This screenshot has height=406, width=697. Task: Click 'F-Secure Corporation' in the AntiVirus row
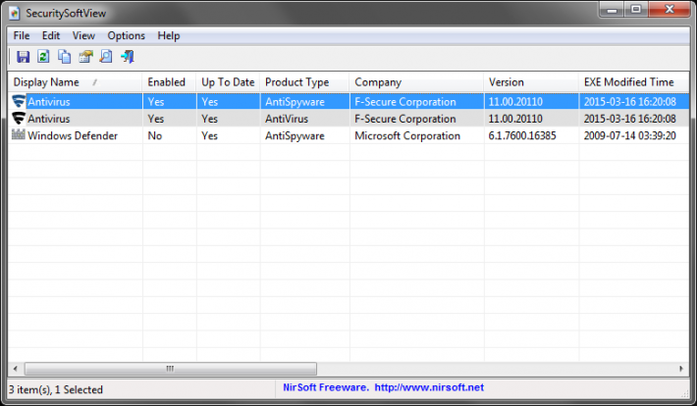[405, 119]
